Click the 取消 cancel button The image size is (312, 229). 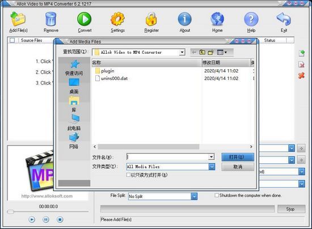238,167
